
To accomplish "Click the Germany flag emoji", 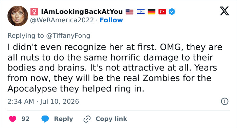I will [x=151, y=11].
